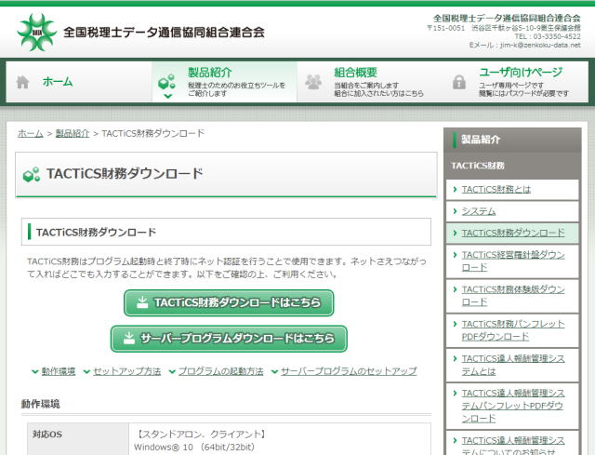
Task: Click 製品紹介 breadcrumb link
Action: pos(73,133)
